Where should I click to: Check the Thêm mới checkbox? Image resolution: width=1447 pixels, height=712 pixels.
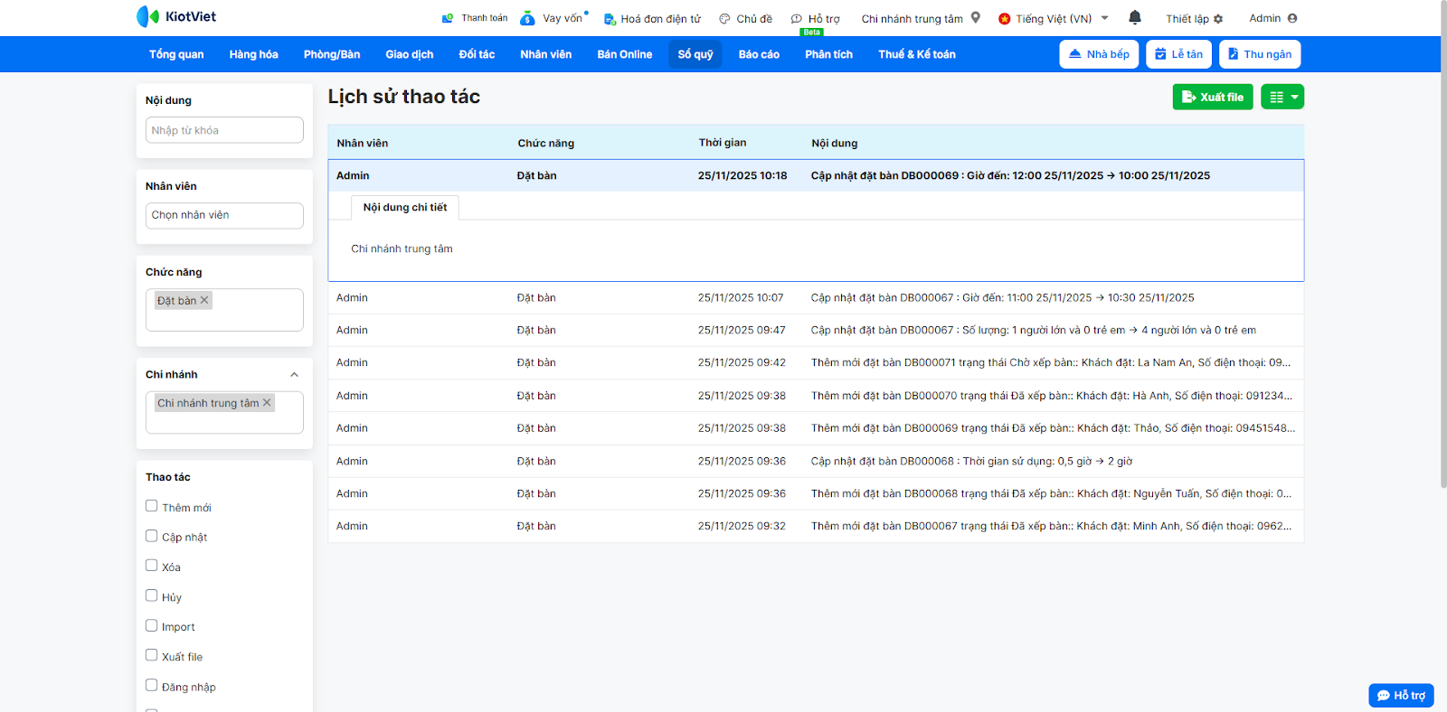[152, 506]
